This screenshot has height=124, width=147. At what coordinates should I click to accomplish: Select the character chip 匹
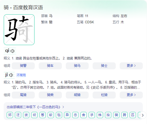coord(133,115)
